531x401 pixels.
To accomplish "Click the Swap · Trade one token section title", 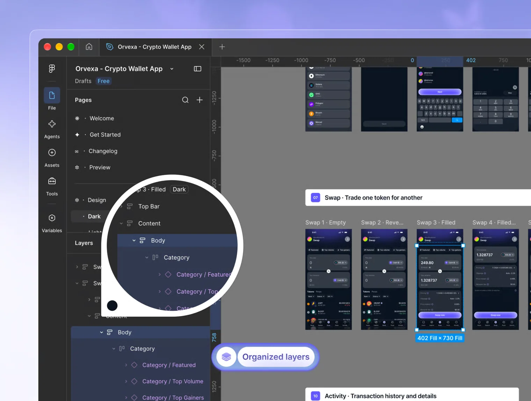I will click(373, 198).
